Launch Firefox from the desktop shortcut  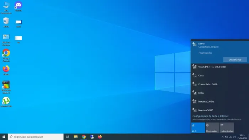[6, 70]
